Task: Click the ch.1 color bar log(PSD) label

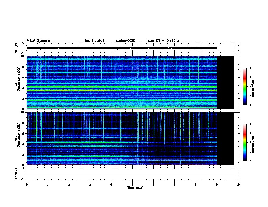Action: [x=253, y=88]
